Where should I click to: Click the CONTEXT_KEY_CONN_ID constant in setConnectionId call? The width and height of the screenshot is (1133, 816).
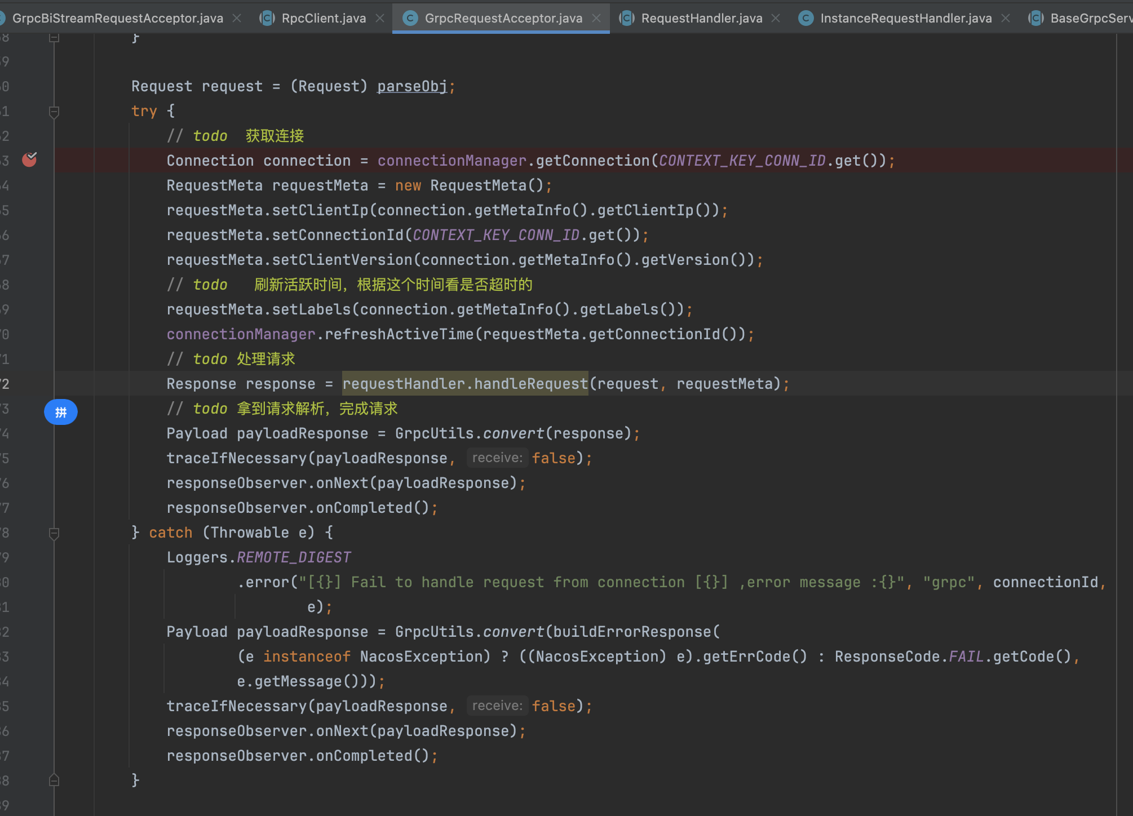coord(496,235)
